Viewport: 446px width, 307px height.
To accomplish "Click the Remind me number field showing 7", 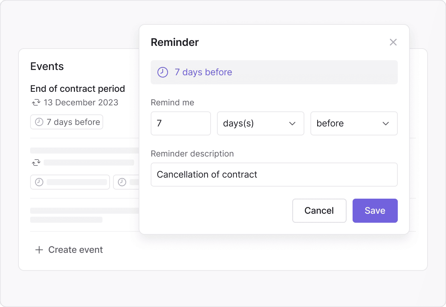I will click(x=180, y=123).
